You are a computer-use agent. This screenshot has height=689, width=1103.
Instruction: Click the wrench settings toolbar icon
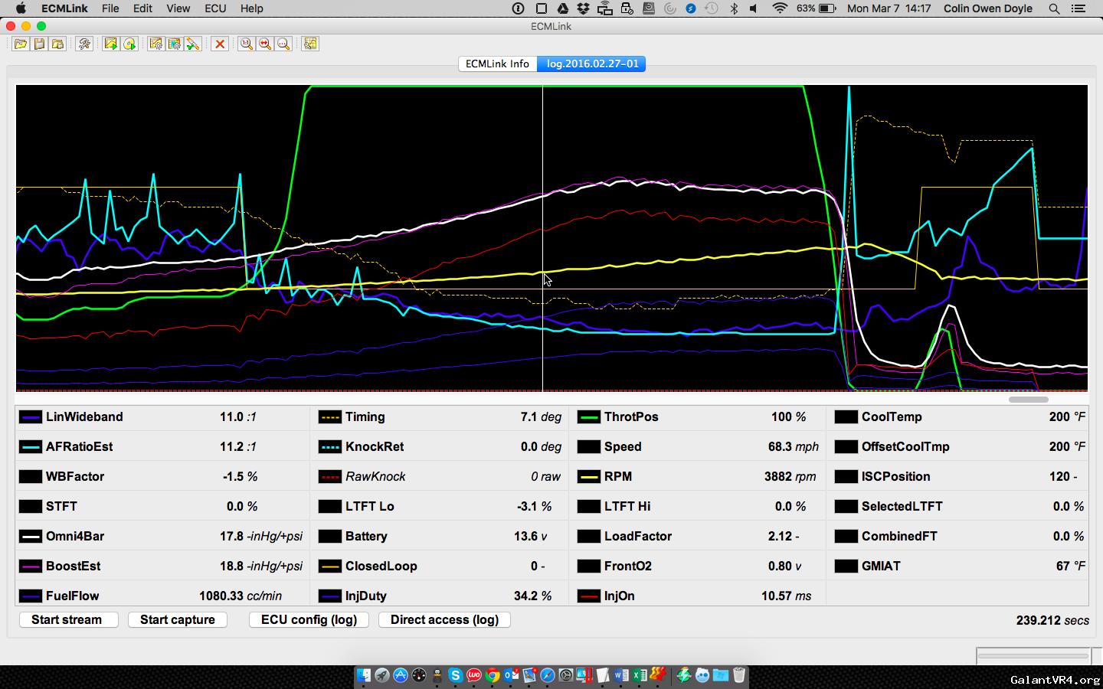click(84, 44)
